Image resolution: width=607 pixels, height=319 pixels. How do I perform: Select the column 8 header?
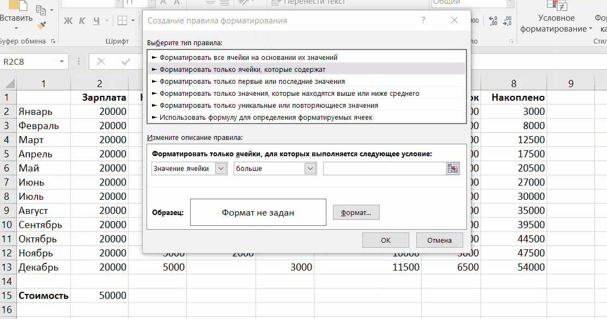click(x=514, y=83)
